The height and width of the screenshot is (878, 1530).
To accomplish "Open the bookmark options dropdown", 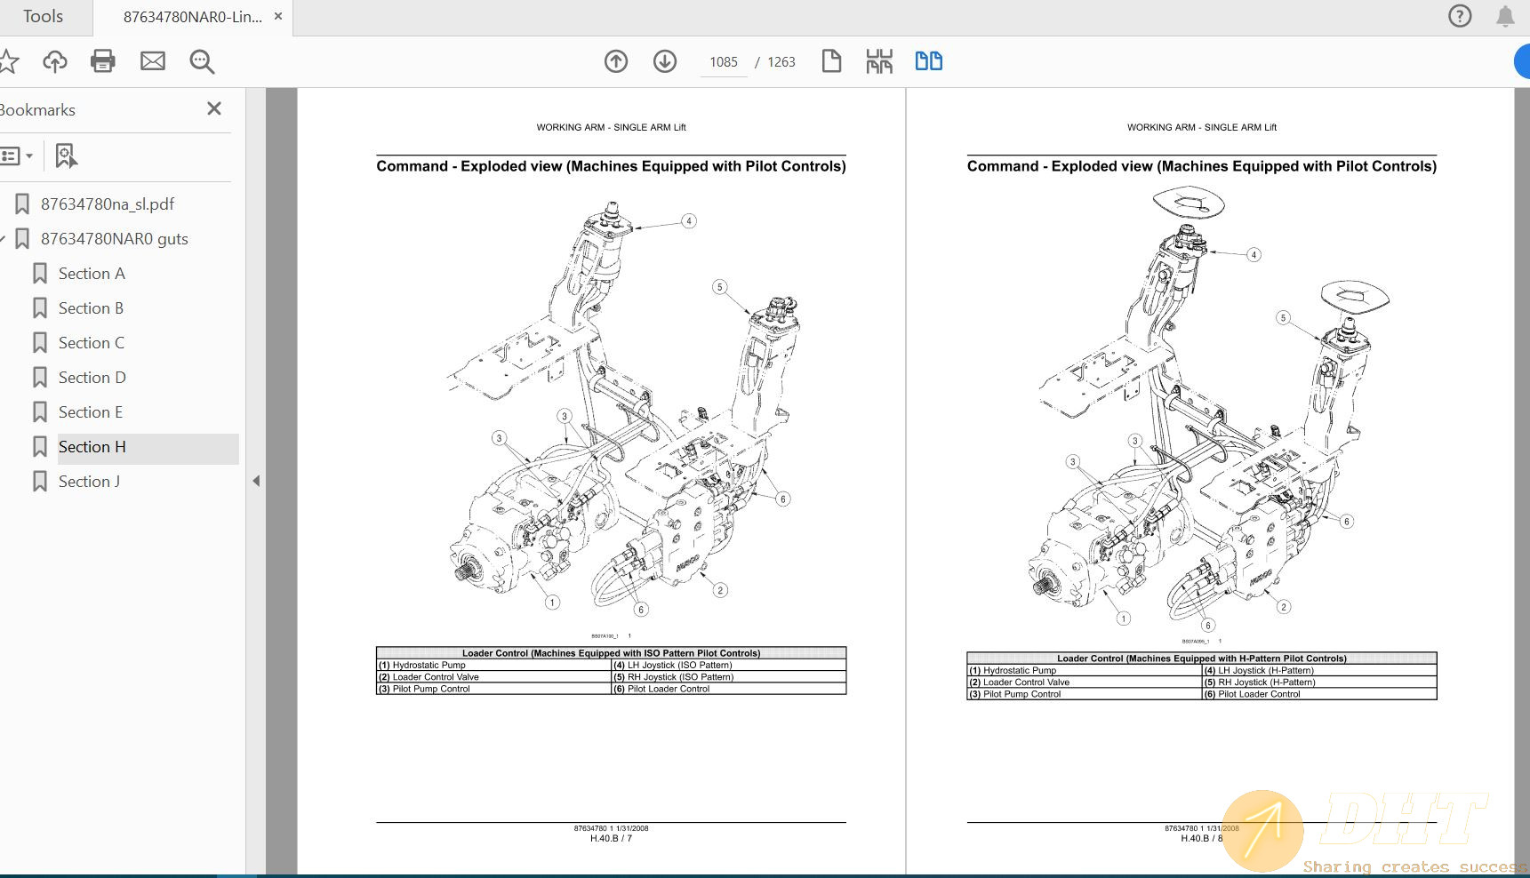I will tap(18, 155).
